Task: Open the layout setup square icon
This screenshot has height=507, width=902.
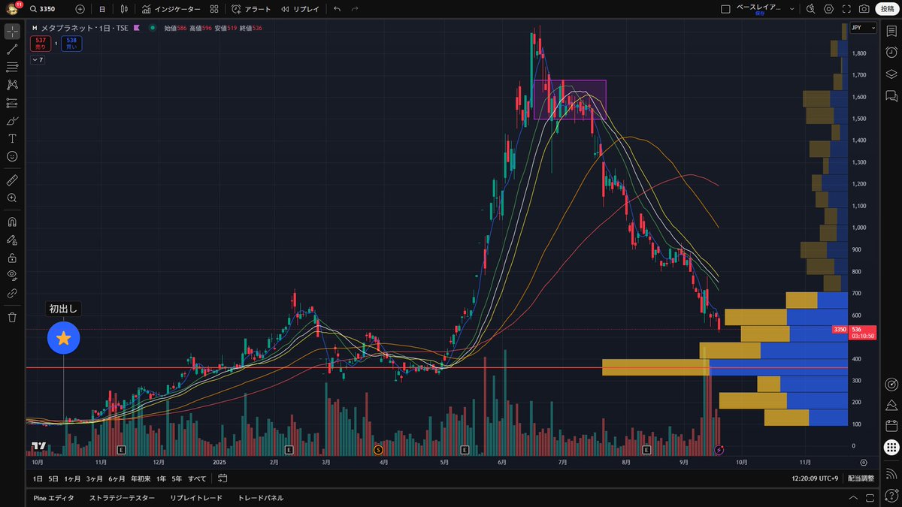Action: click(725, 9)
